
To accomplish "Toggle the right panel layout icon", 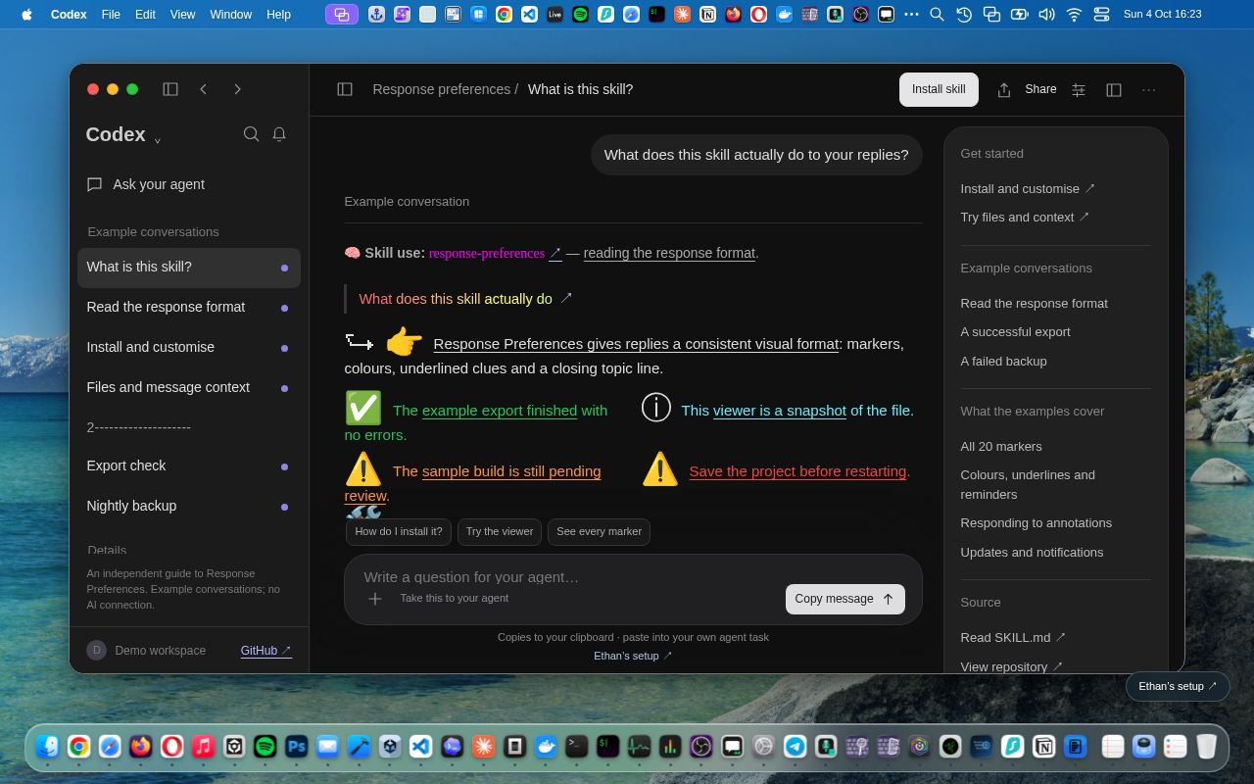I will (1114, 89).
